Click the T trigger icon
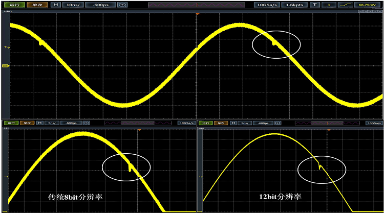 pyautogui.click(x=315, y=5)
